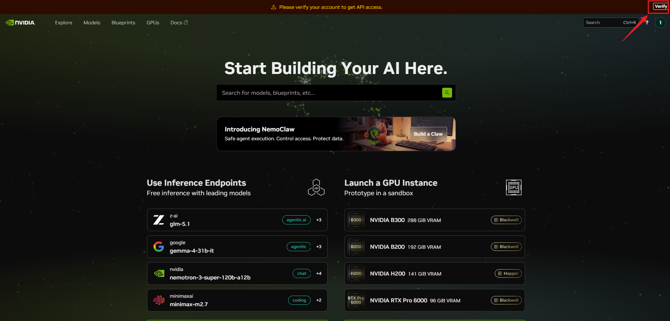Focus the models and blueprints search field

(328, 93)
